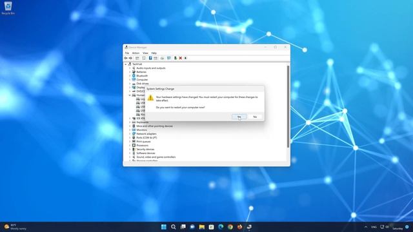Screen dimensions: 413x232
Task: Expand the Processors category
Action: [x=130, y=146]
